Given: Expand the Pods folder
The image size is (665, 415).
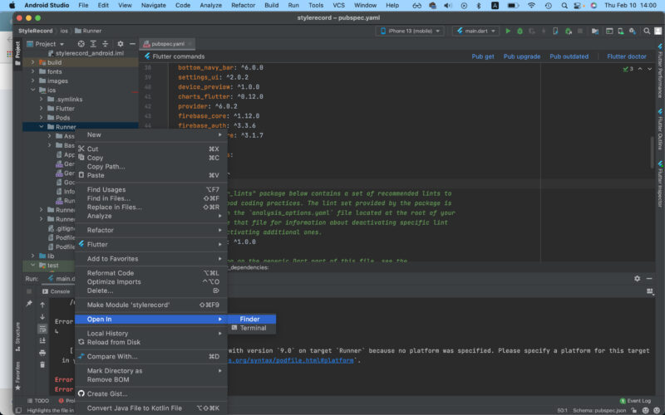Looking at the screenshot, I should [x=41, y=117].
